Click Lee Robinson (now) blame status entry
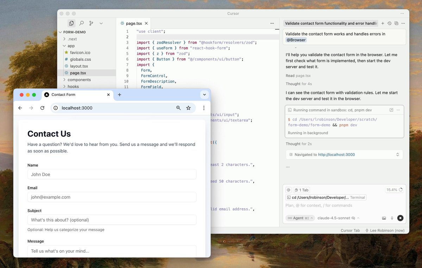The image size is (422, 268). [x=385, y=230]
